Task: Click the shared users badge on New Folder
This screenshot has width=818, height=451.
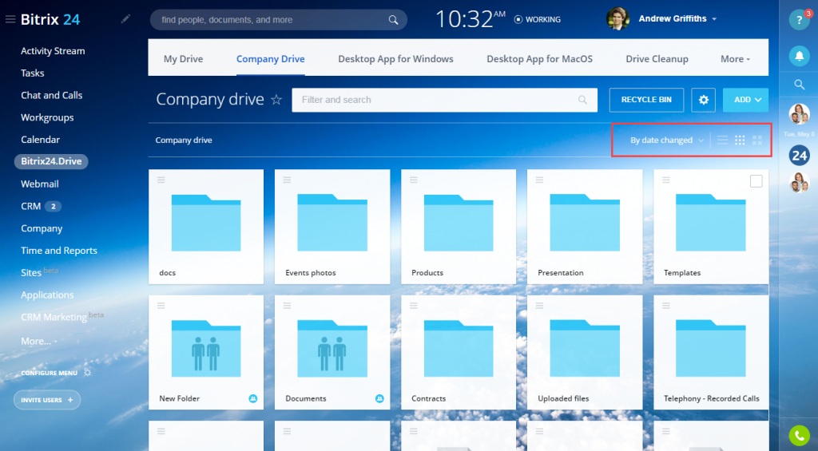Action: (x=253, y=398)
